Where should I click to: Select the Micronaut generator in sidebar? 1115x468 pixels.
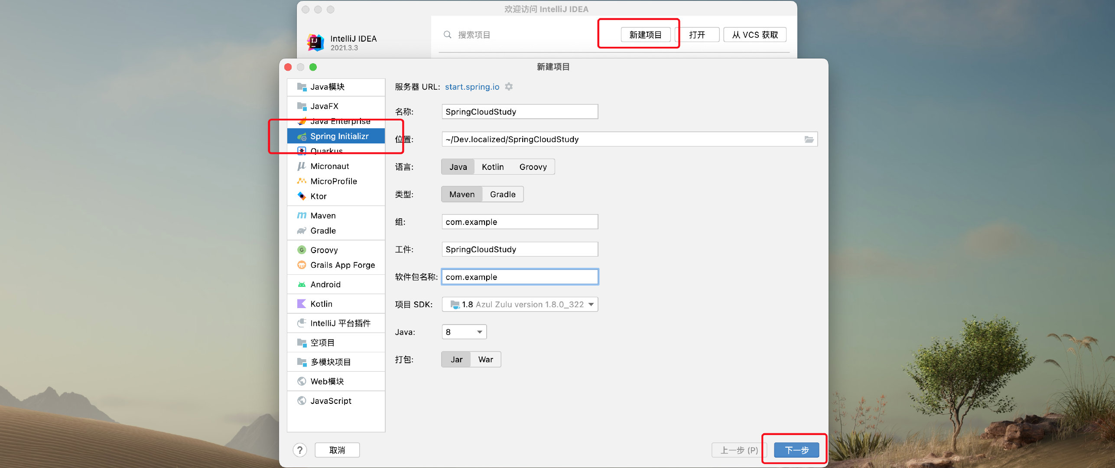pos(329,166)
